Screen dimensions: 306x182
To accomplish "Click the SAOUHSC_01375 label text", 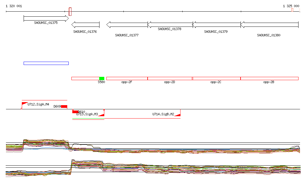I will tap(46, 23).
